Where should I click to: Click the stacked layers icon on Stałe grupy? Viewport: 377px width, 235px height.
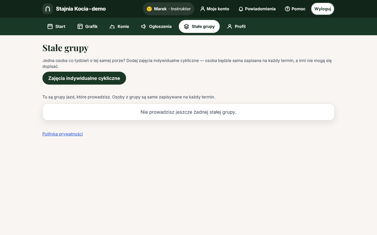186,26
